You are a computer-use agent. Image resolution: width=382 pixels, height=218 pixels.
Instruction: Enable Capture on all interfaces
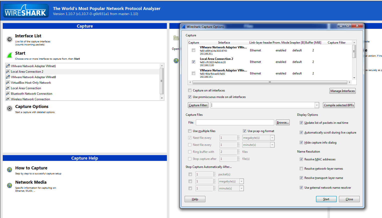point(190,90)
